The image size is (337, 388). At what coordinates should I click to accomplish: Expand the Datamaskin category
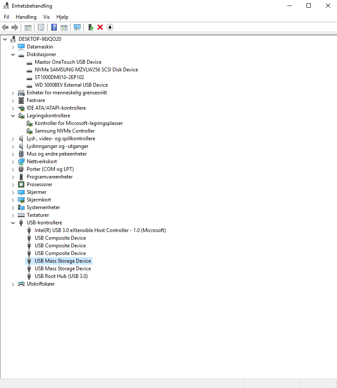(x=13, y=47)
